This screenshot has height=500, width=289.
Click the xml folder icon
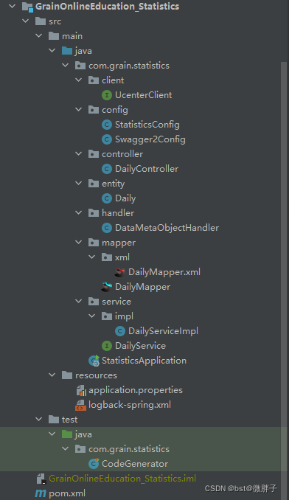[x=107, y=257]
